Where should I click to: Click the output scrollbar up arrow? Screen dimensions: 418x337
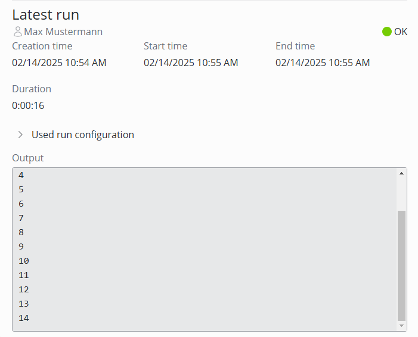[x=401, y=173]
